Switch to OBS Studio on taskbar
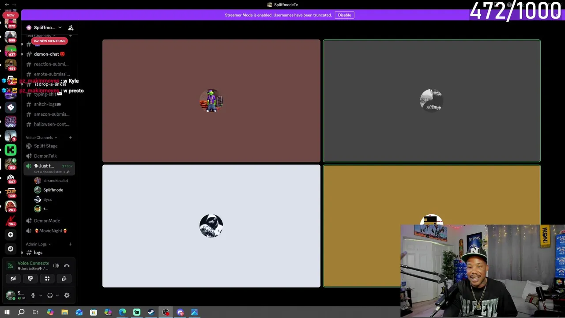This screenshot has height=318, width=565. pyautogui.click(x=166, y=312)
